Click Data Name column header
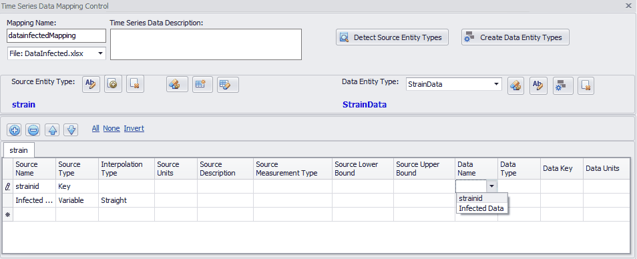Image resolution: width=637 pixels, height=259 pixels. pyautogui.click(x=477, y=168)
